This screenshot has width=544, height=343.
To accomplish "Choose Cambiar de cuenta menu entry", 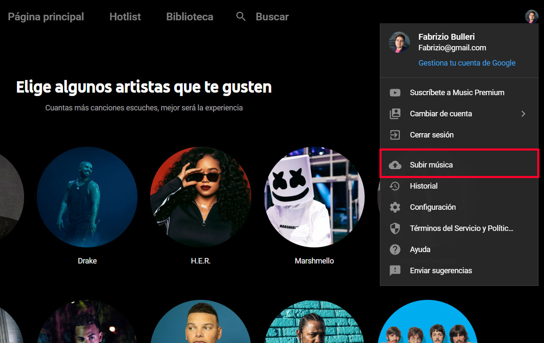I will 459,114.
